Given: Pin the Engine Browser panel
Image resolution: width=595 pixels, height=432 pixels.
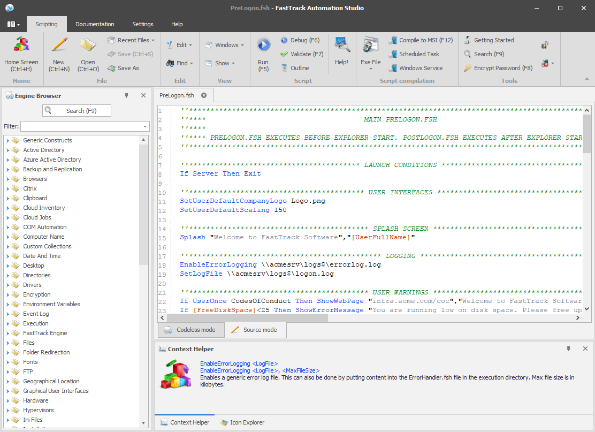Looking at the screenshot, I should pos(126,95).
